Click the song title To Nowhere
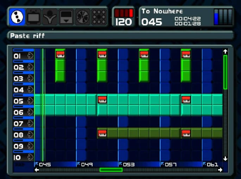241x179 pixels. coord(162,11)
